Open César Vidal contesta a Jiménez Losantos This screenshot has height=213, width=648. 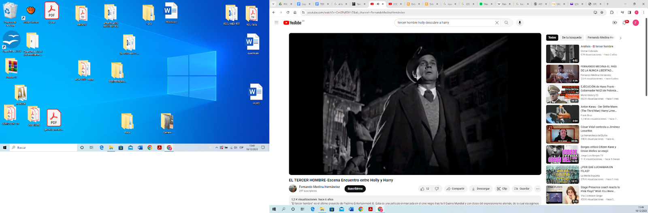[600, 129]
